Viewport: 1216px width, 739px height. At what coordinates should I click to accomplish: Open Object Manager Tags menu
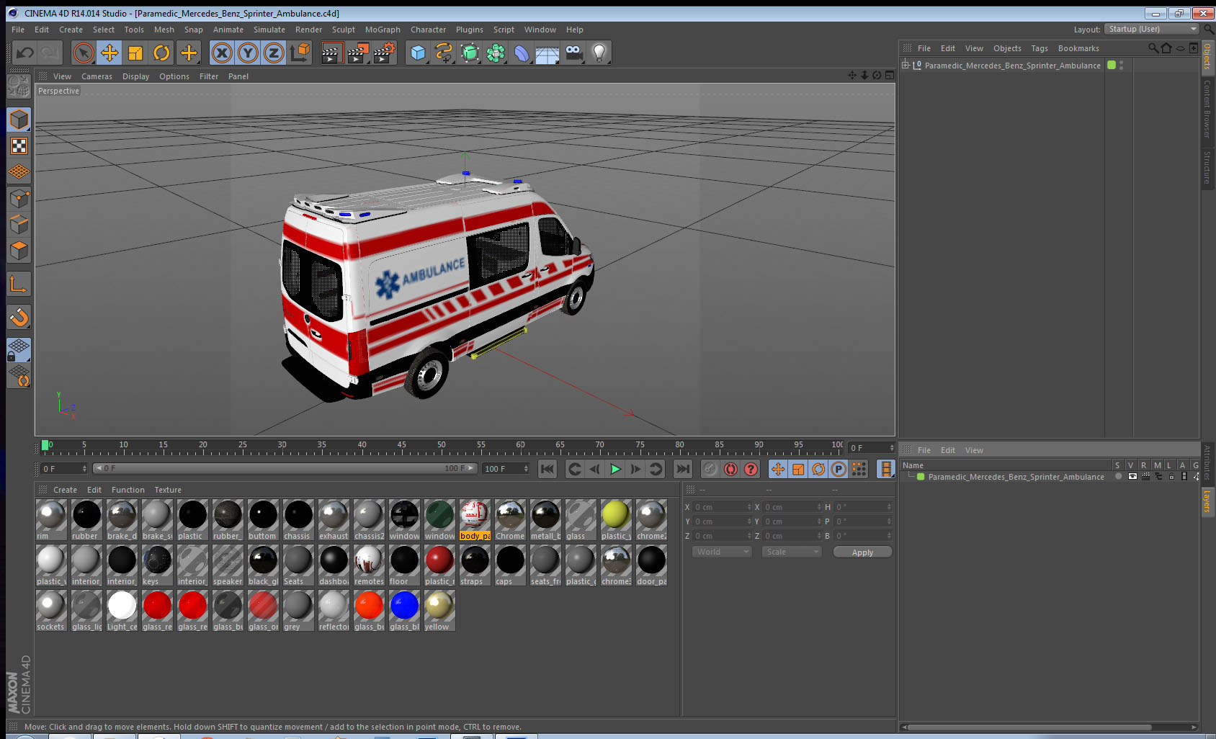pos(1040,48)
